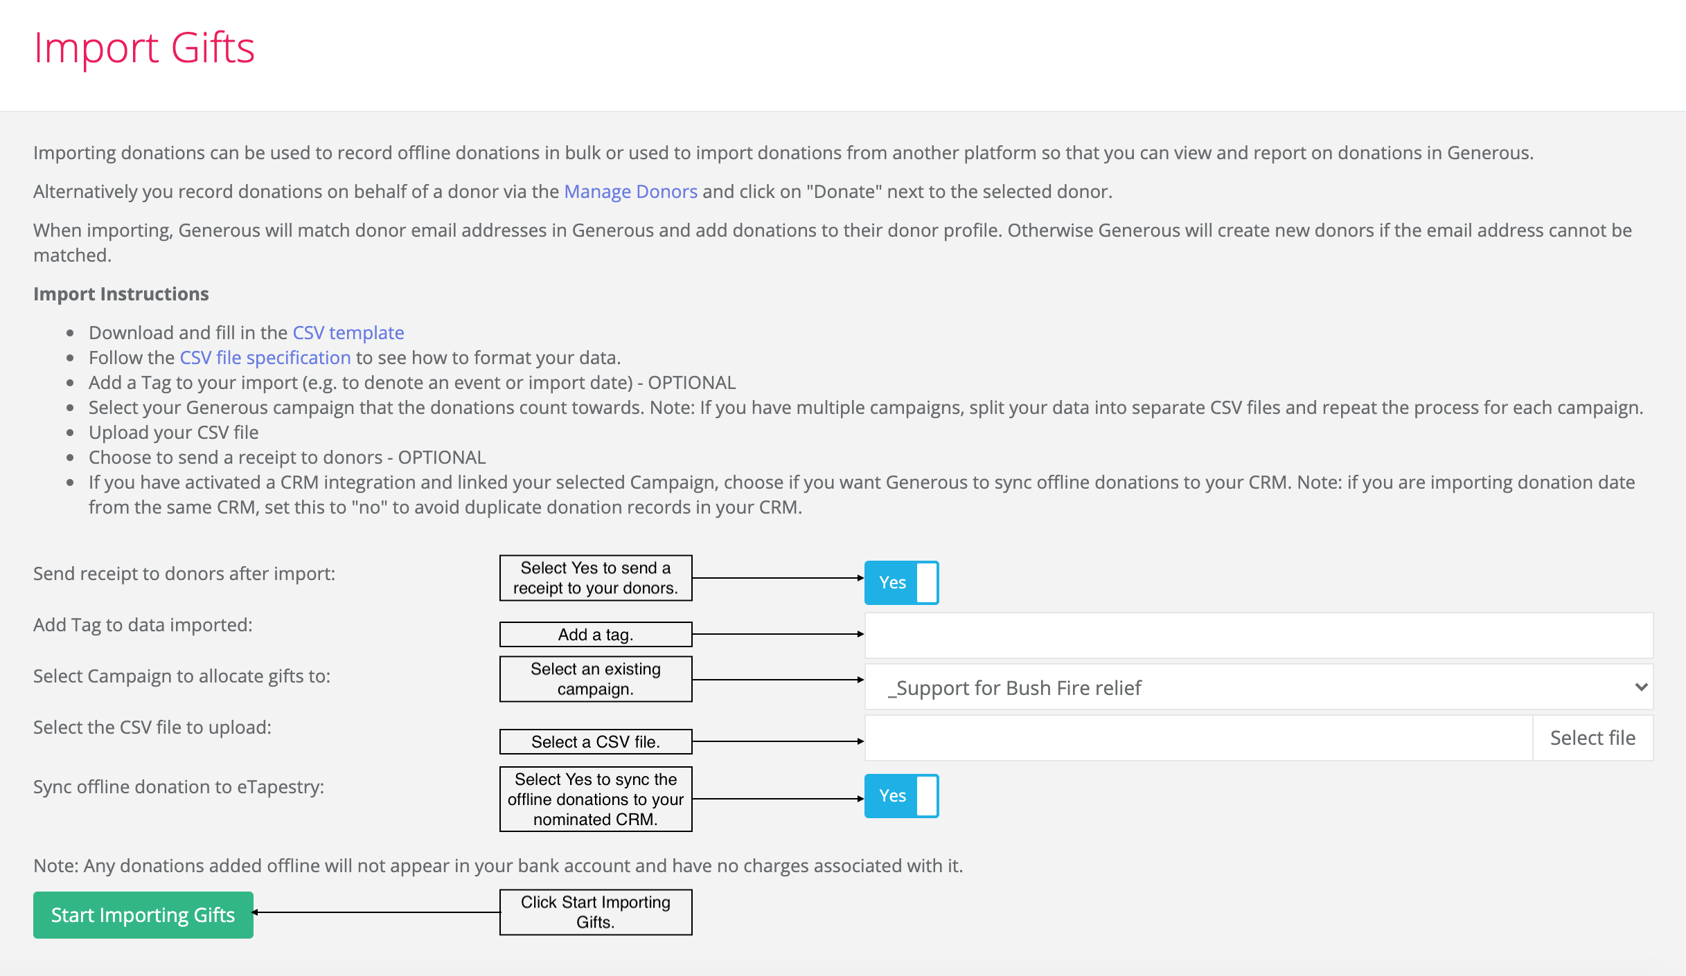Open the Manage Donors link
The image size is (1686, 976).
point(630,191)
